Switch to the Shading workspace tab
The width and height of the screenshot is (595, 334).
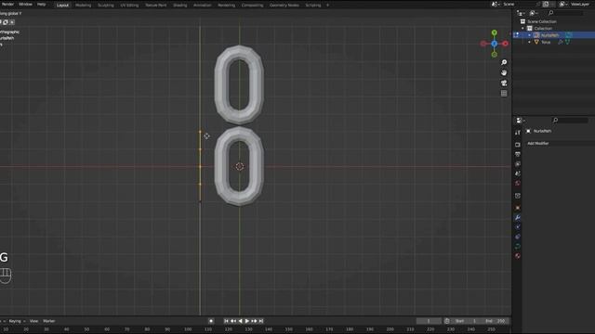click(x=179, y=6)
